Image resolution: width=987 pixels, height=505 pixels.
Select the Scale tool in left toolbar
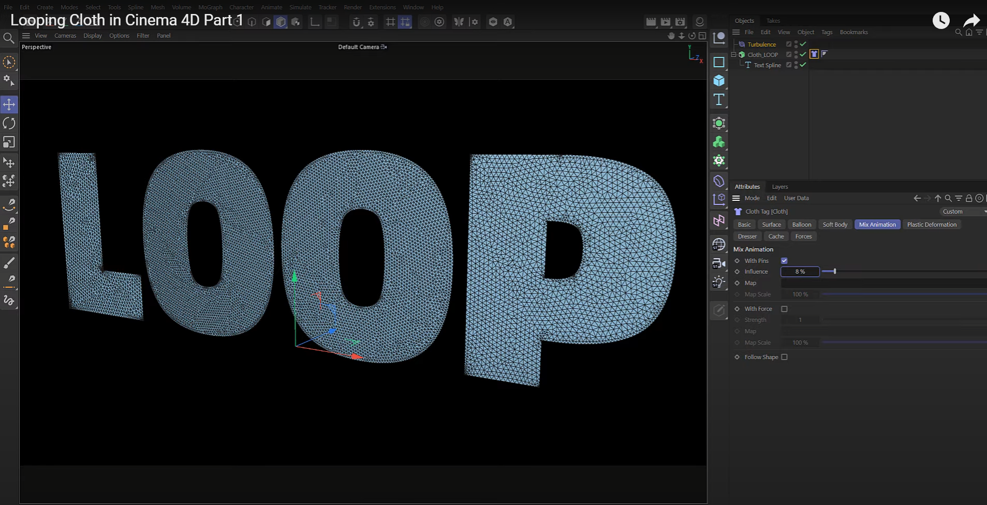pos(9,142)
